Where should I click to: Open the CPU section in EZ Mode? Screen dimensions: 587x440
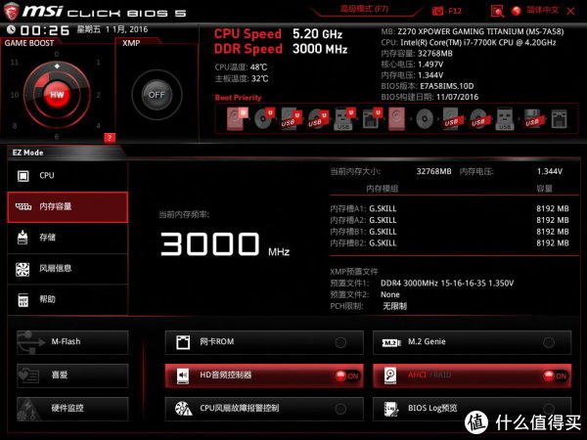(68, 175)
